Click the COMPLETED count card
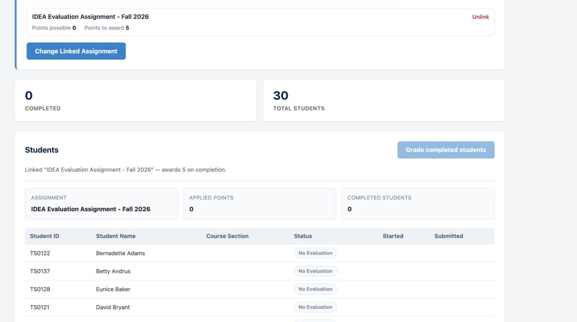The image size is (577, 322). point(135,100)
